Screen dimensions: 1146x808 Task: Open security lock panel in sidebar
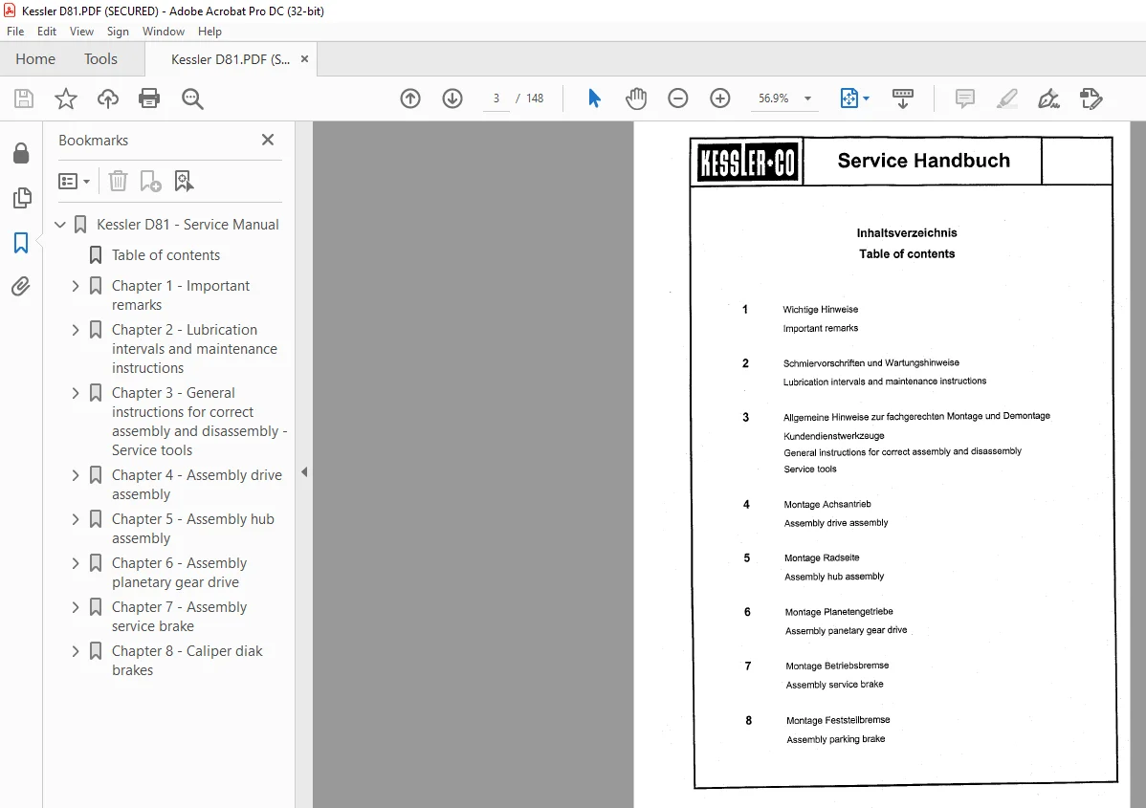click(x=21, y=153)
